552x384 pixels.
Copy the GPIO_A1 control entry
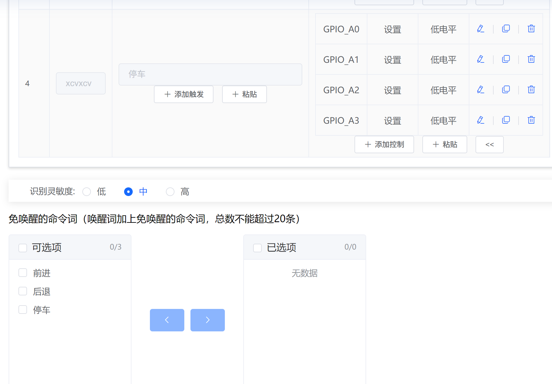tap(506, 59)
